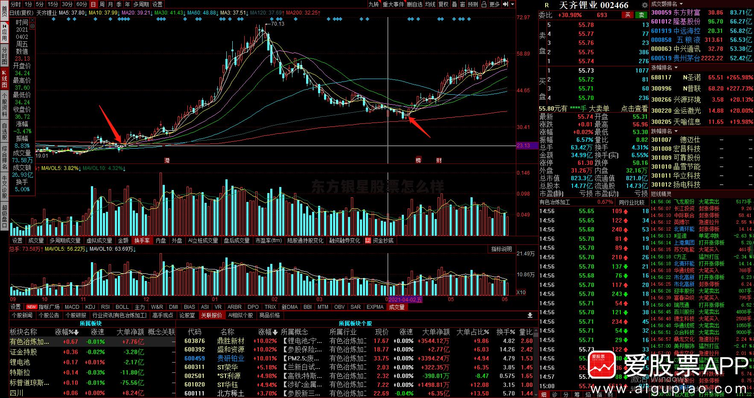Click the R margin-trading marker icon
The image size is (754, 398).
pos(547,5)
